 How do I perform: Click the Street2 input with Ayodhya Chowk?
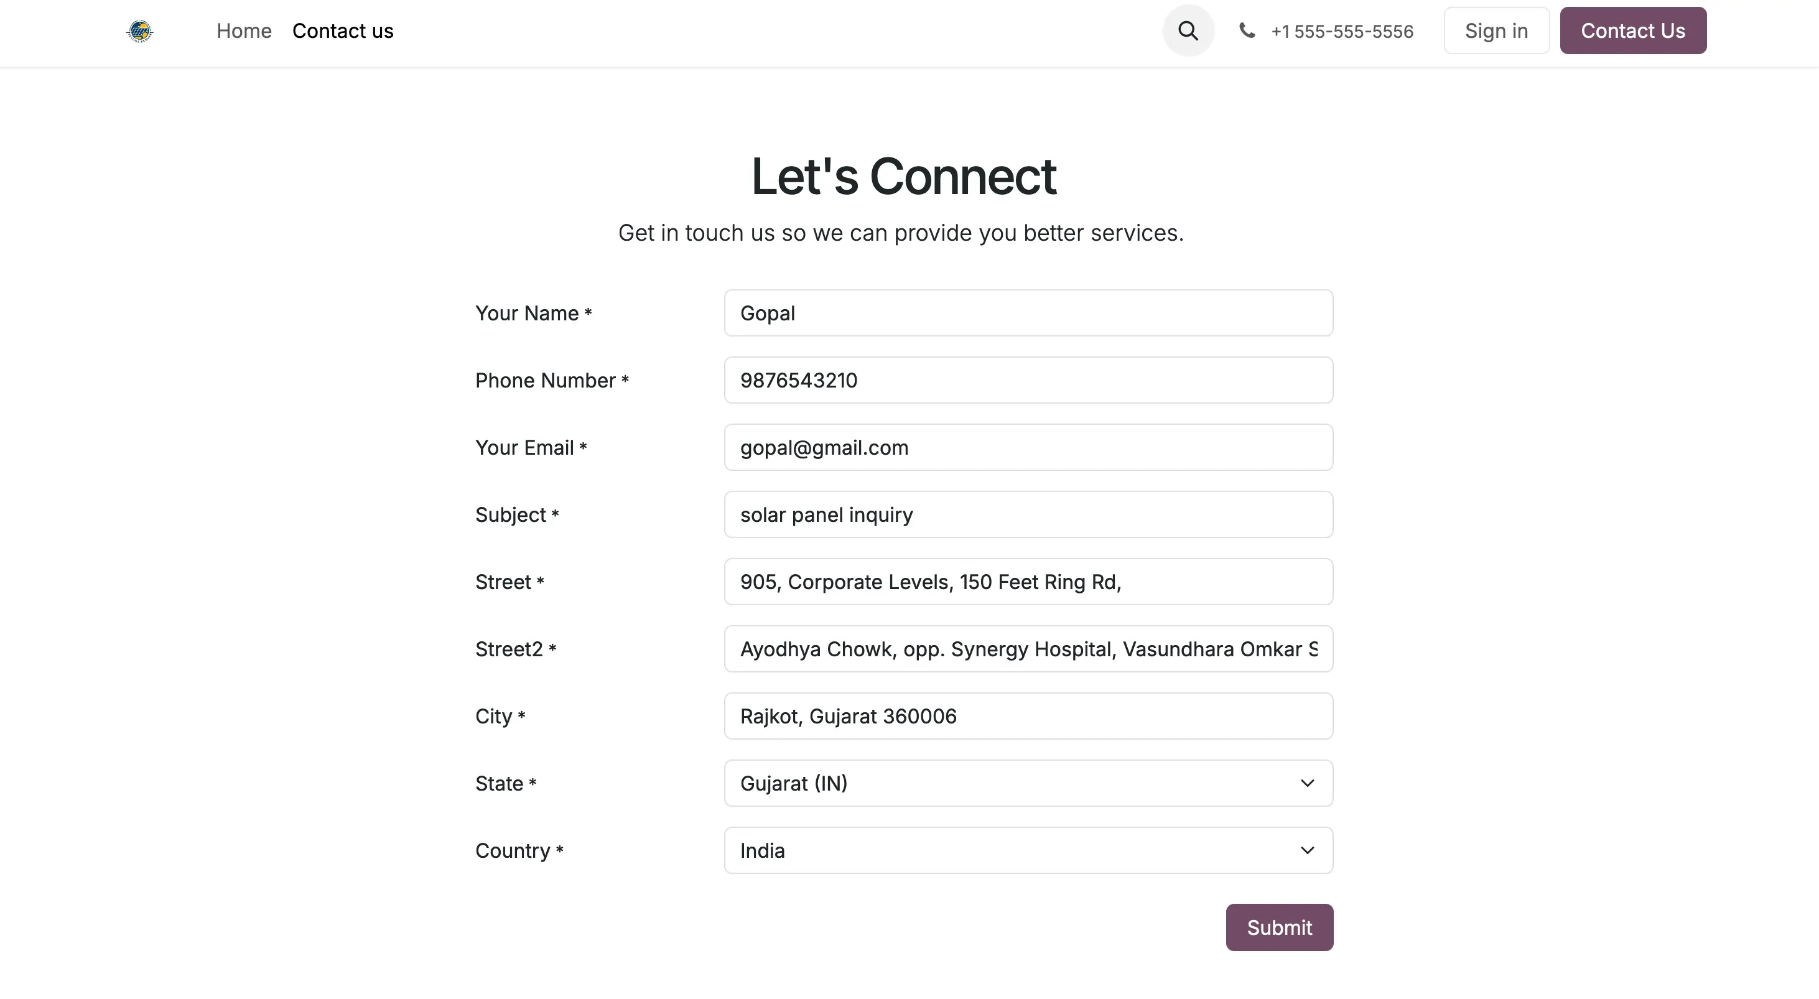1028,649
